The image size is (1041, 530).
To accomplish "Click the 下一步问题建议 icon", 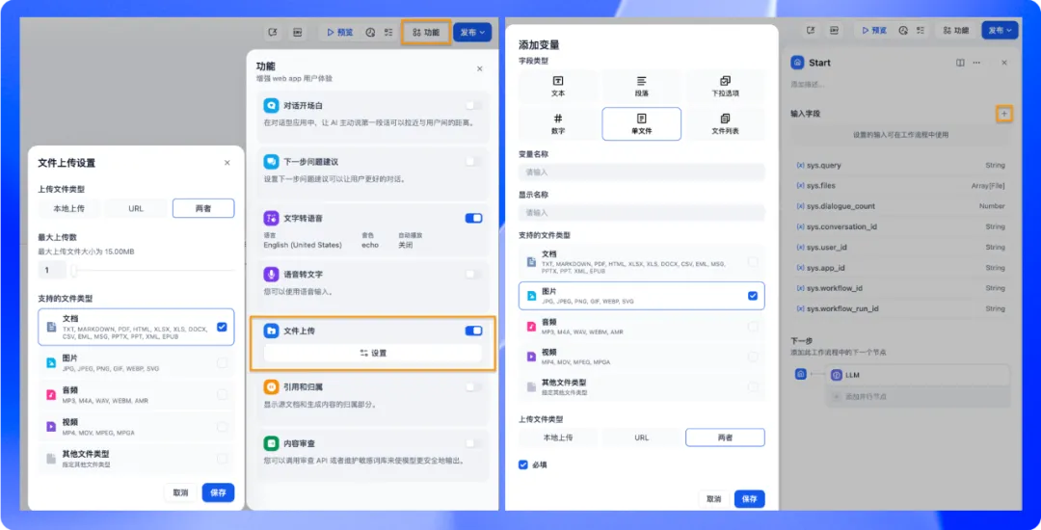I will 271,162.
